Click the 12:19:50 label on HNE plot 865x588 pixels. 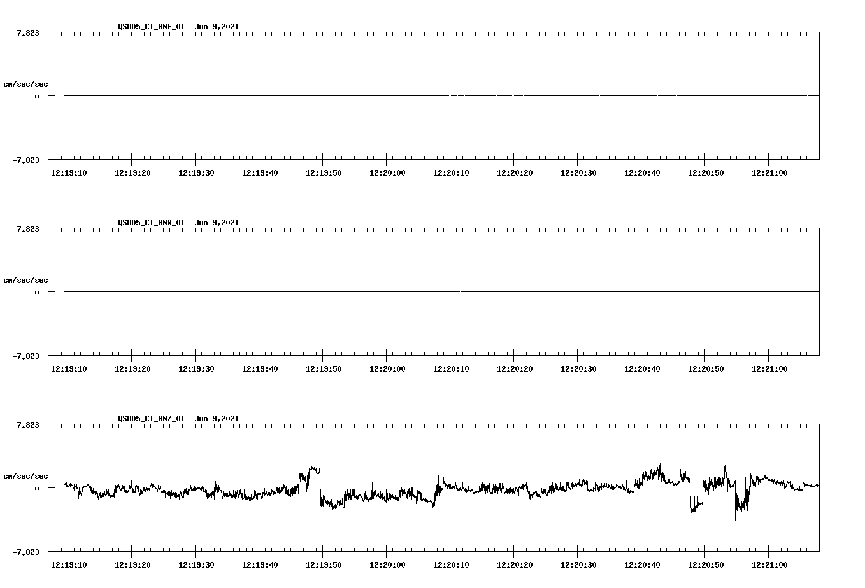coord(324,173)
